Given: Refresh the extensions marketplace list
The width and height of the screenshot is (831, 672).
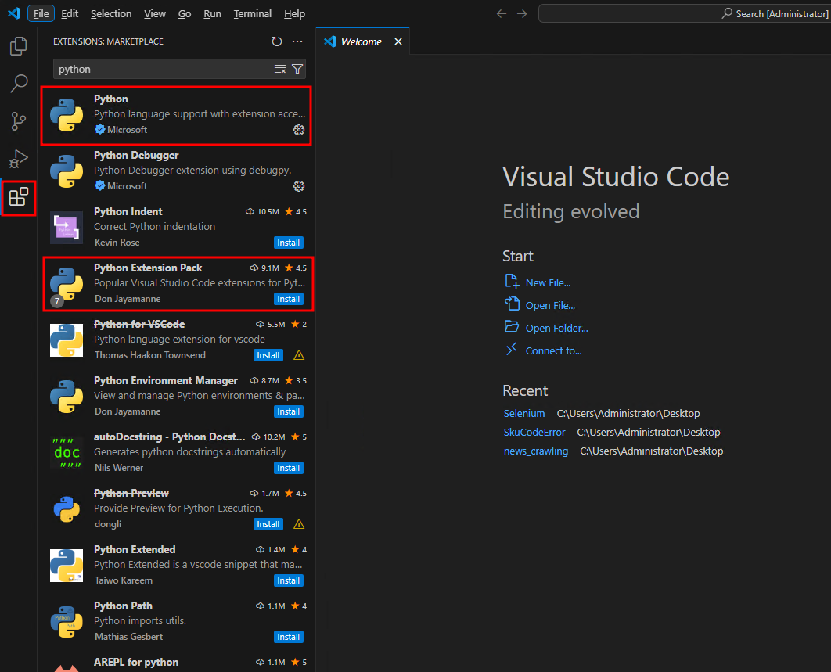Looking at the screenshot, I should click(277, 41).
